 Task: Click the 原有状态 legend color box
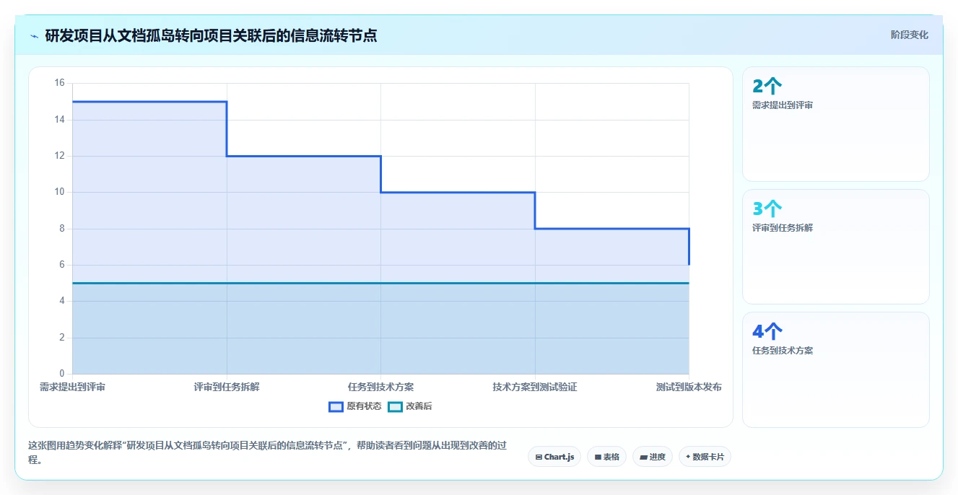(x=336, y=406)
